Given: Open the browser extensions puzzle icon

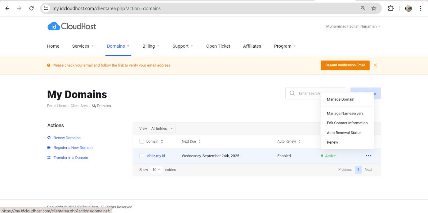Looking at the screenshot, I should tap(391, 8).
